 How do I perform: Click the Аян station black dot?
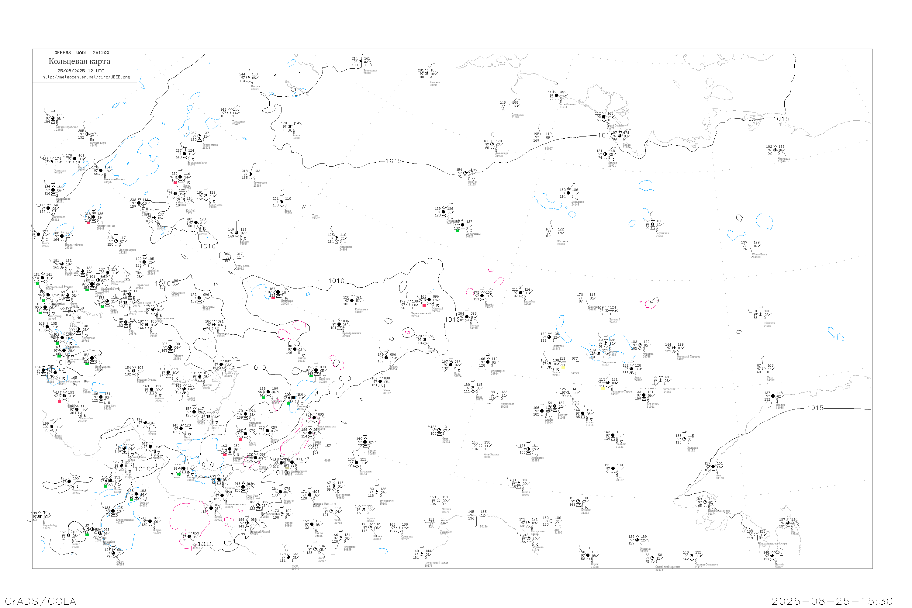coord(713,466)
